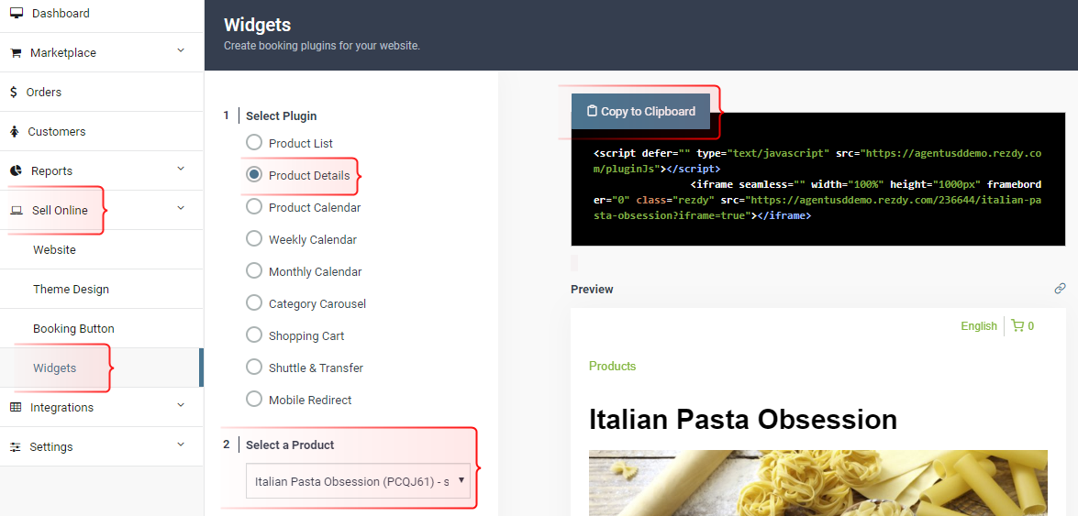Click the Preview label
Screen dimensions: 1078x516
click(x=592, y=290)
